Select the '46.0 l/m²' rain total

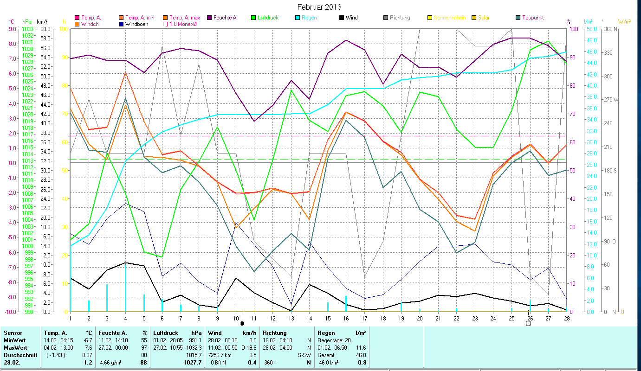point(329,363)
